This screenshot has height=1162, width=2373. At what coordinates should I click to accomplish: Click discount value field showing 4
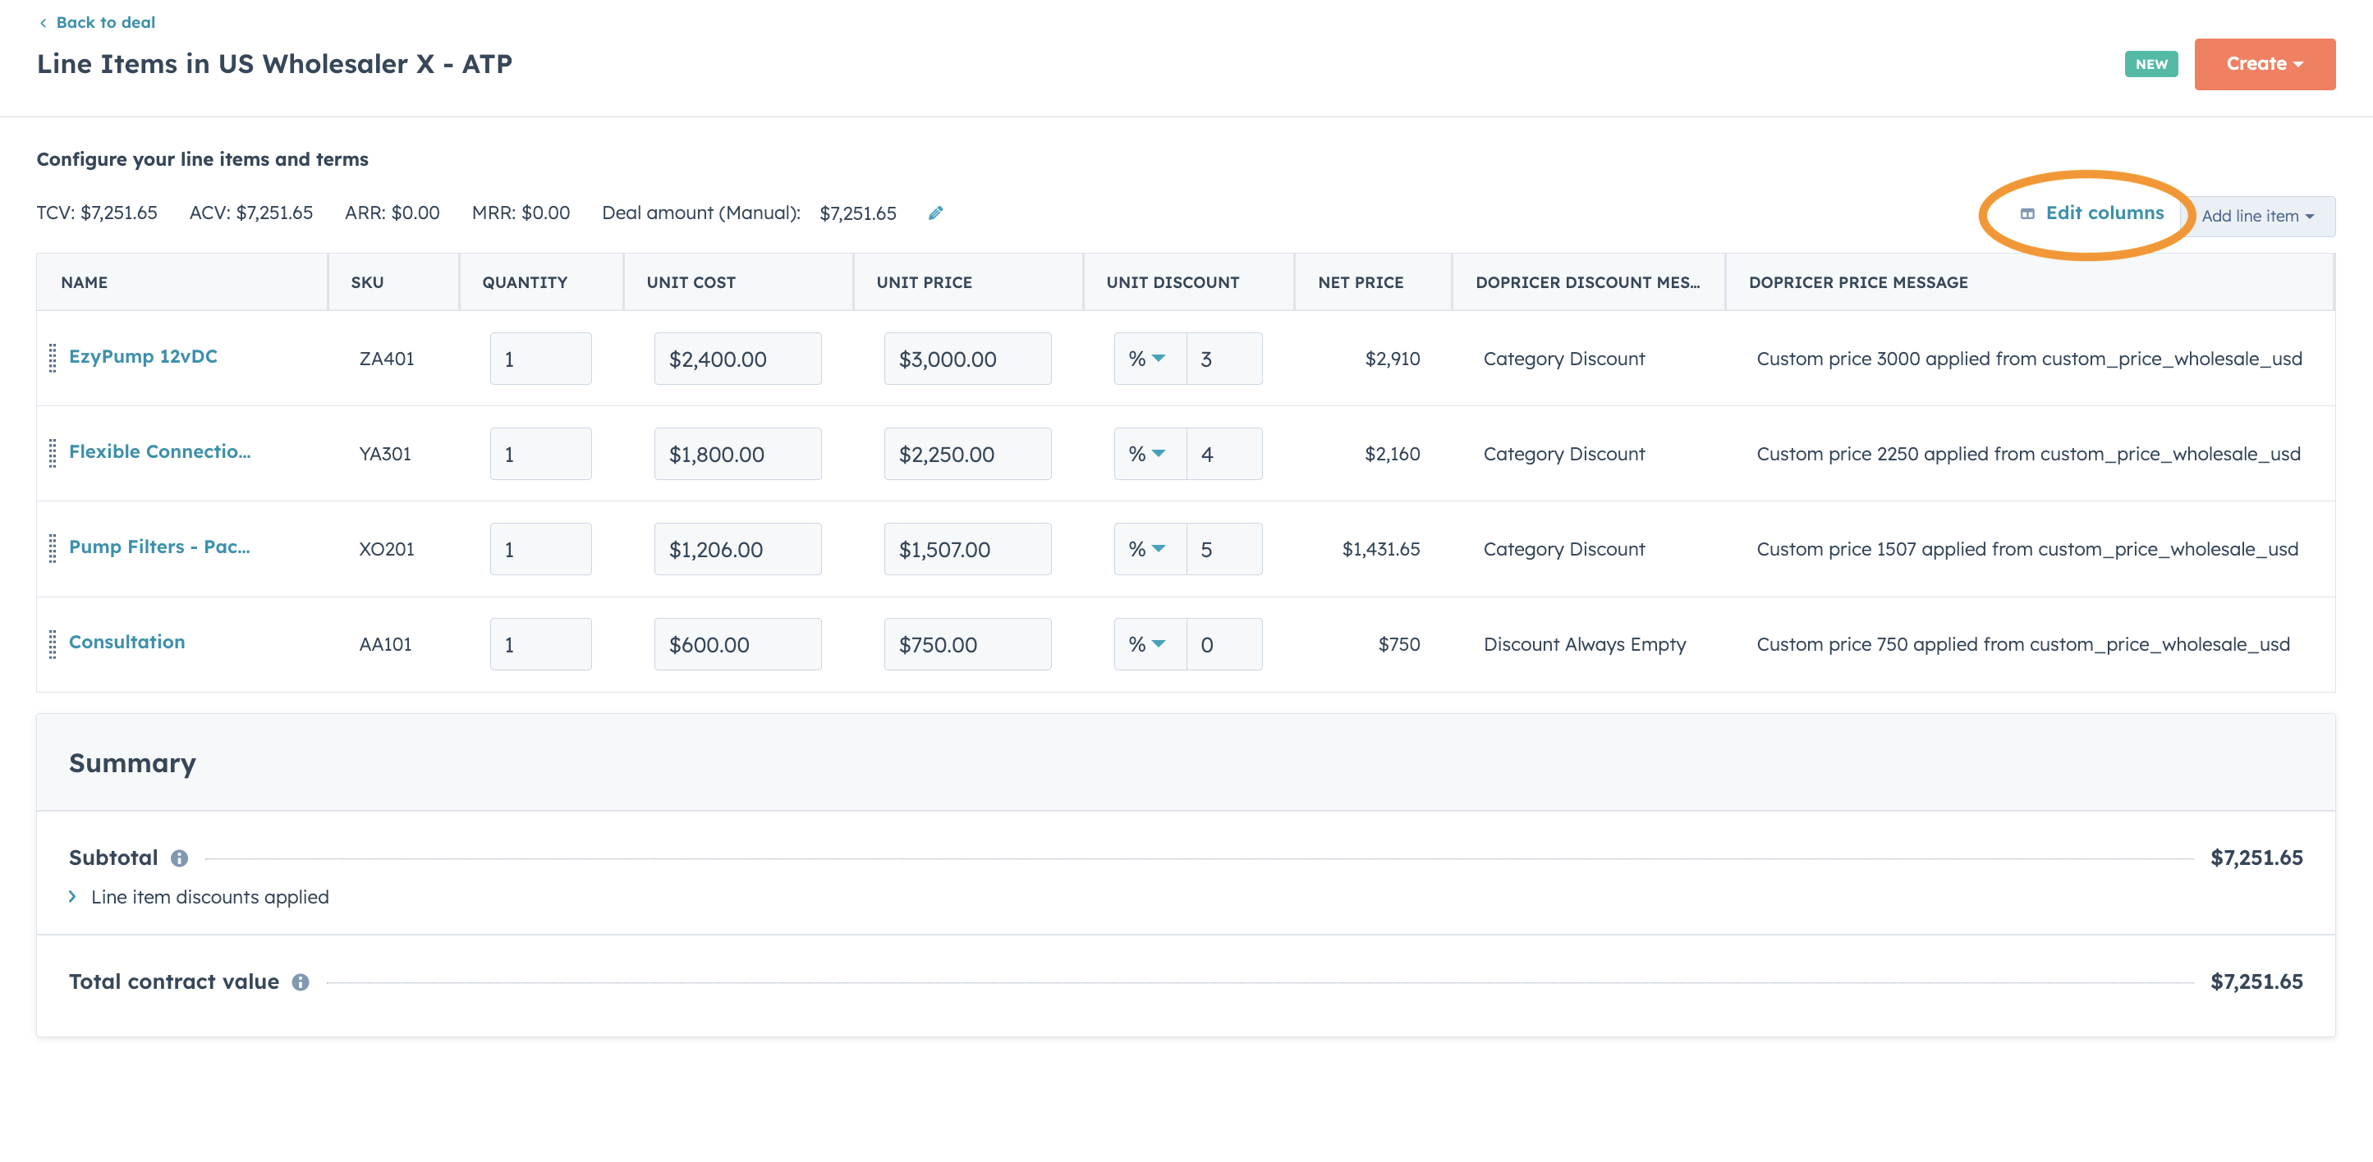point(1224,454)
